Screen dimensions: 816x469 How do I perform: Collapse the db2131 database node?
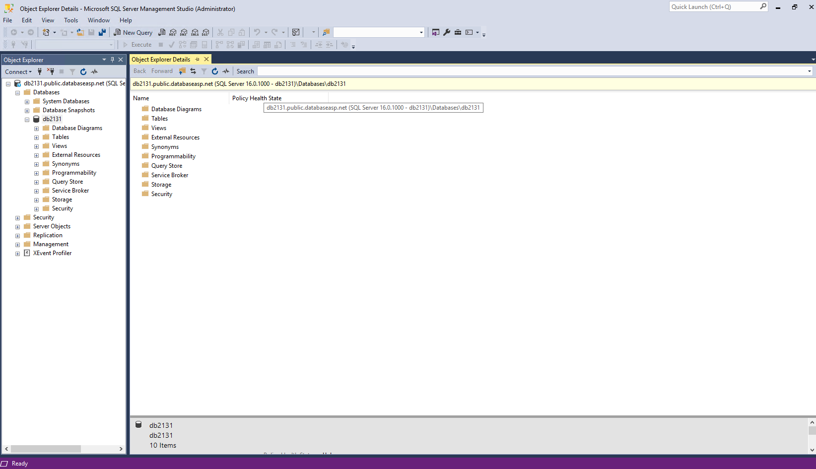click(x=27, y=120)
